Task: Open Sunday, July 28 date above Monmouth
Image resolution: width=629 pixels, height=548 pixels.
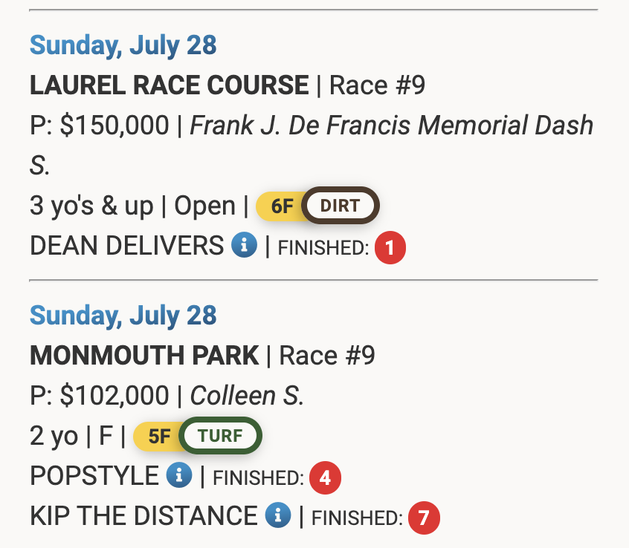Action: [x=123, y=316]
